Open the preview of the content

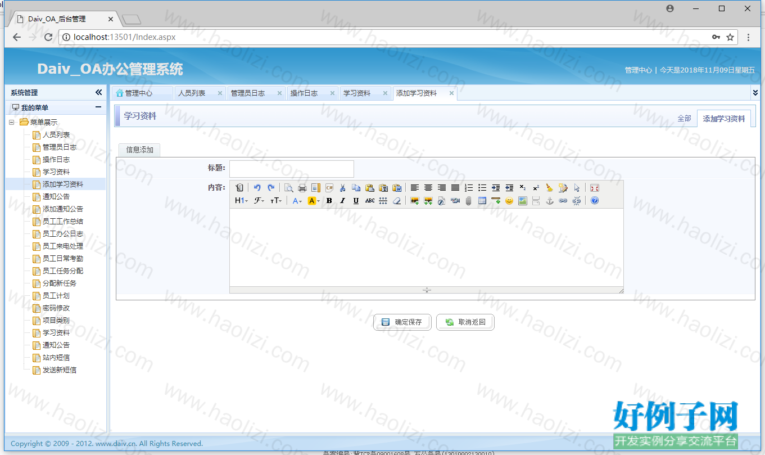[x=288, y=188]
